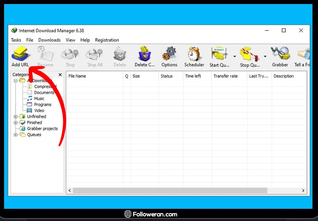This screenshot has width=318, height=221.
Task: Expand the Finished category node
Action: point(16,123)
